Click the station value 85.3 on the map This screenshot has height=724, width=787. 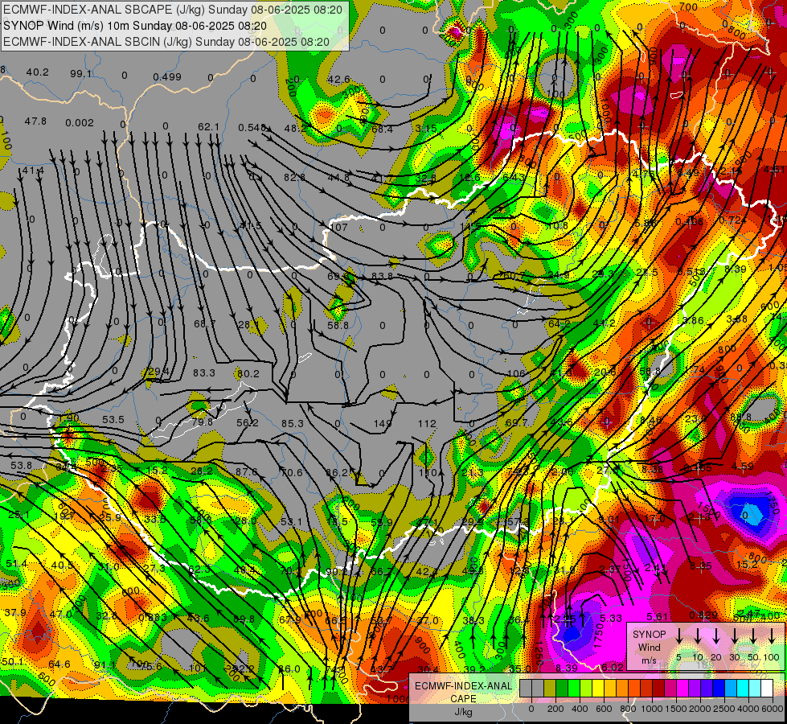tap(292, 424)
